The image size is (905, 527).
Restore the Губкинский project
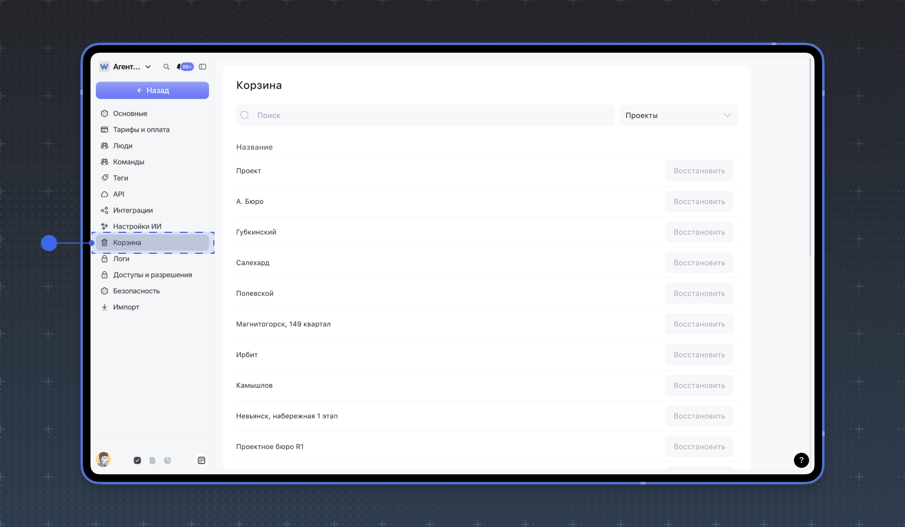[699, 232]
